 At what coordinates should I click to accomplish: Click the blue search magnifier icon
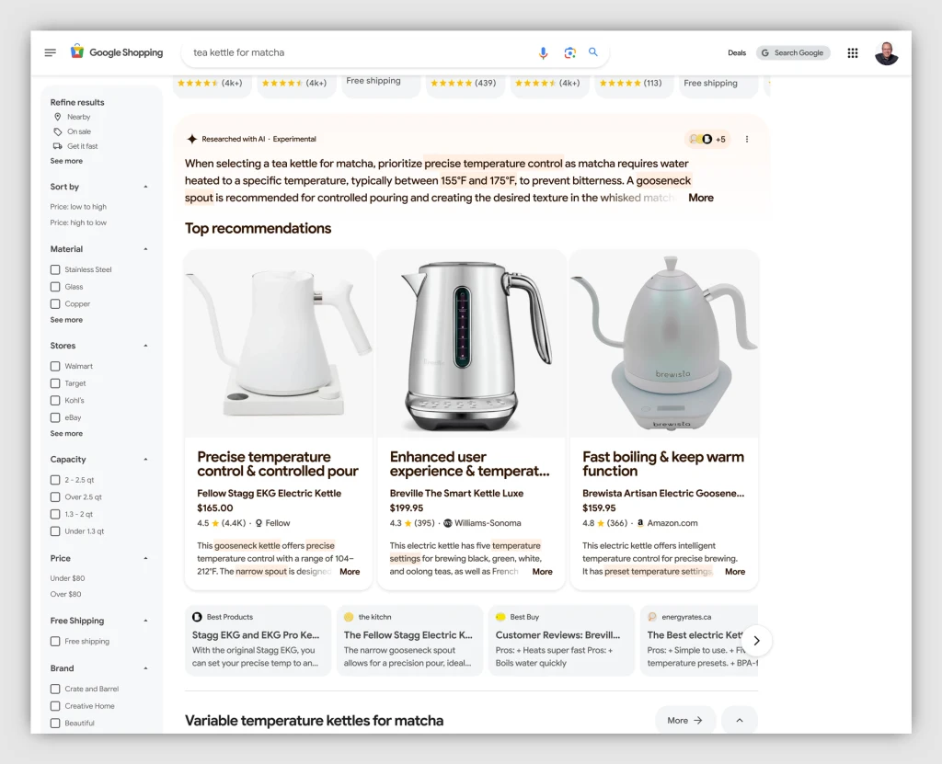[x=593, y=52]
